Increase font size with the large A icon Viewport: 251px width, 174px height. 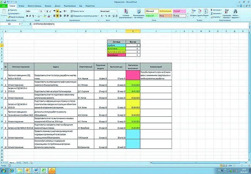click(x=47, y=11)
